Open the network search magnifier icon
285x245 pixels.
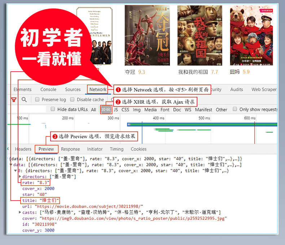[x=24, y=99]
